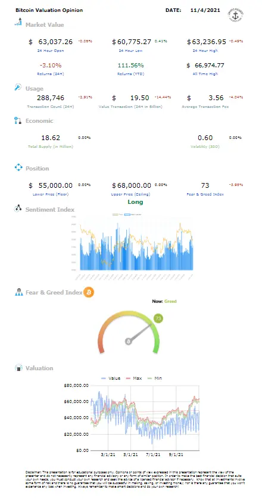
Task: Click the Total Supply (in Million) label
Action: (x=51, y=147)
